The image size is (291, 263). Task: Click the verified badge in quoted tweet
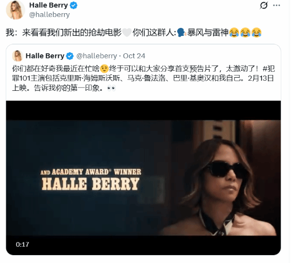click(x=70, y=56)
